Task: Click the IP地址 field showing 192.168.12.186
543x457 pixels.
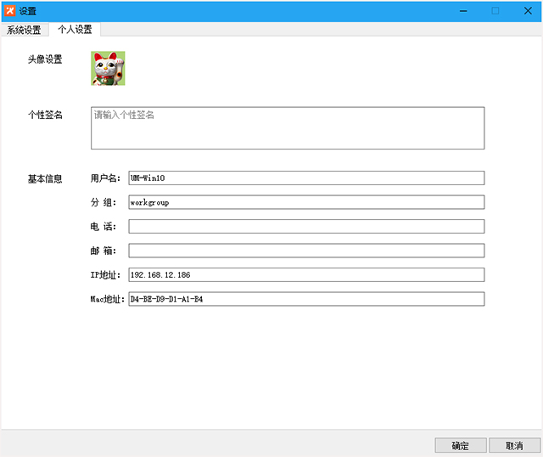Action: (306, 275)
